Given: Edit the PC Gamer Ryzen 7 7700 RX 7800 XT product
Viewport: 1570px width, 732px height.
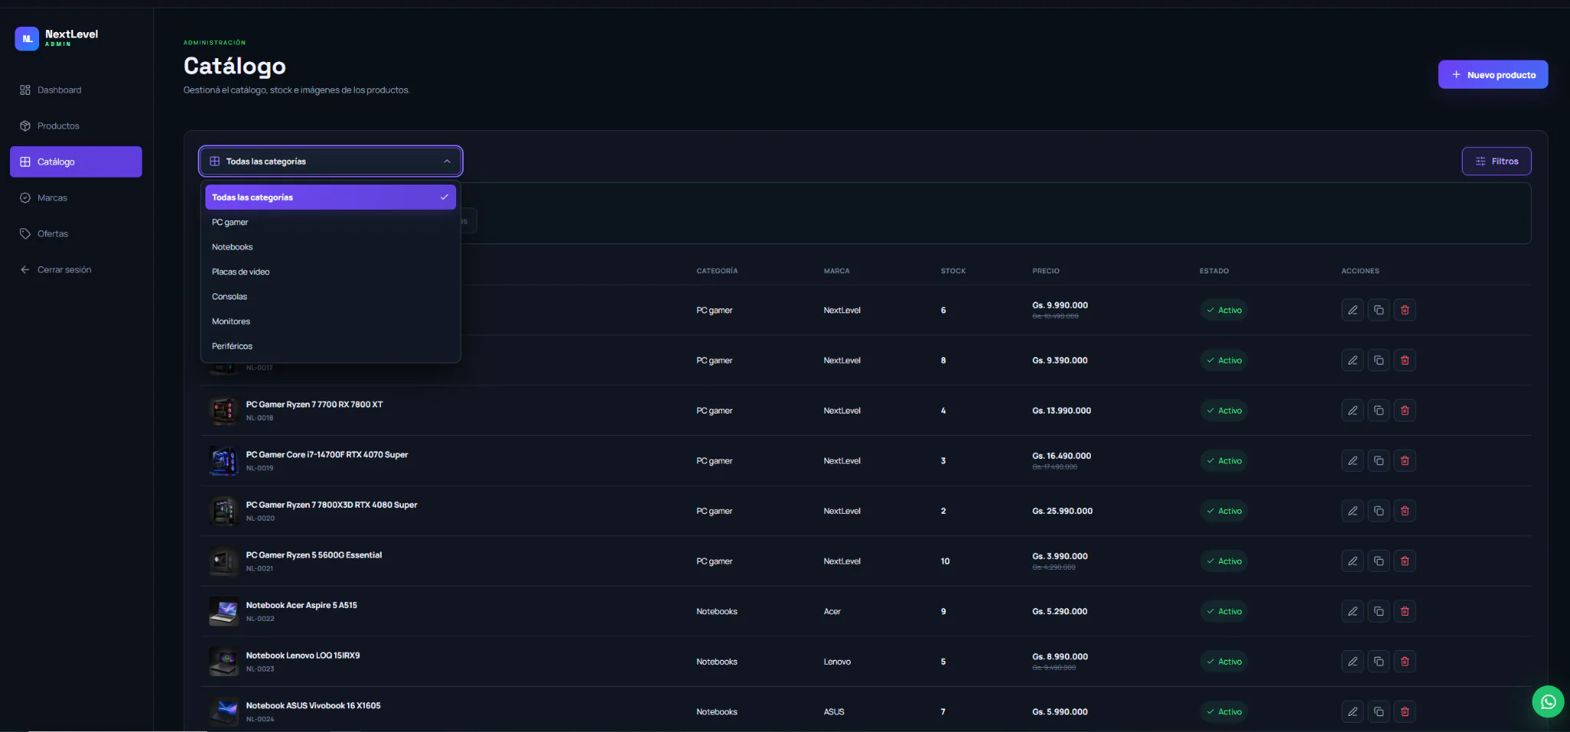Looking at the screenshot, I should click(1352, 410).
